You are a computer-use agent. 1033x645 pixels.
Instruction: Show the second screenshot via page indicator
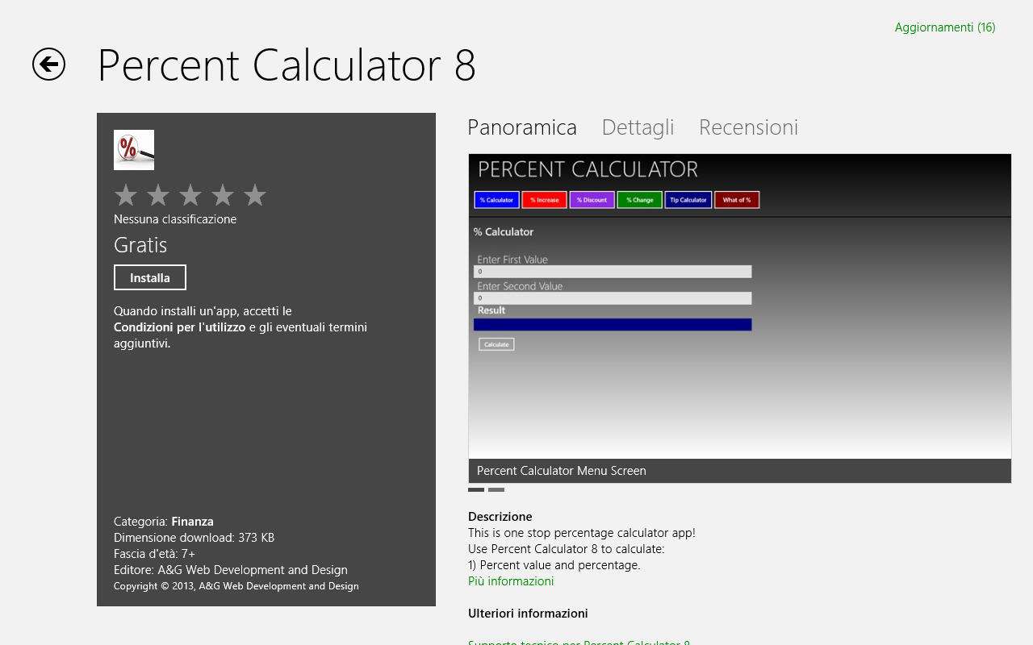click(x=496, y=489)
